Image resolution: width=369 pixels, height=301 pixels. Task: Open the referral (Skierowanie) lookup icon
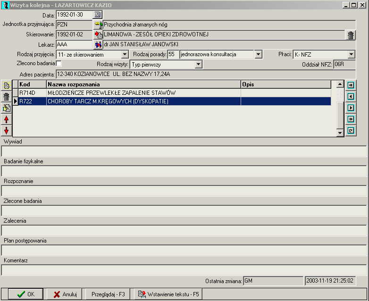pos(98,34)
